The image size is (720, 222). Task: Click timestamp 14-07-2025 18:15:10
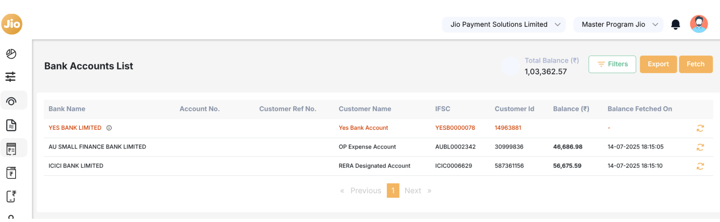(x=635, y=166)
